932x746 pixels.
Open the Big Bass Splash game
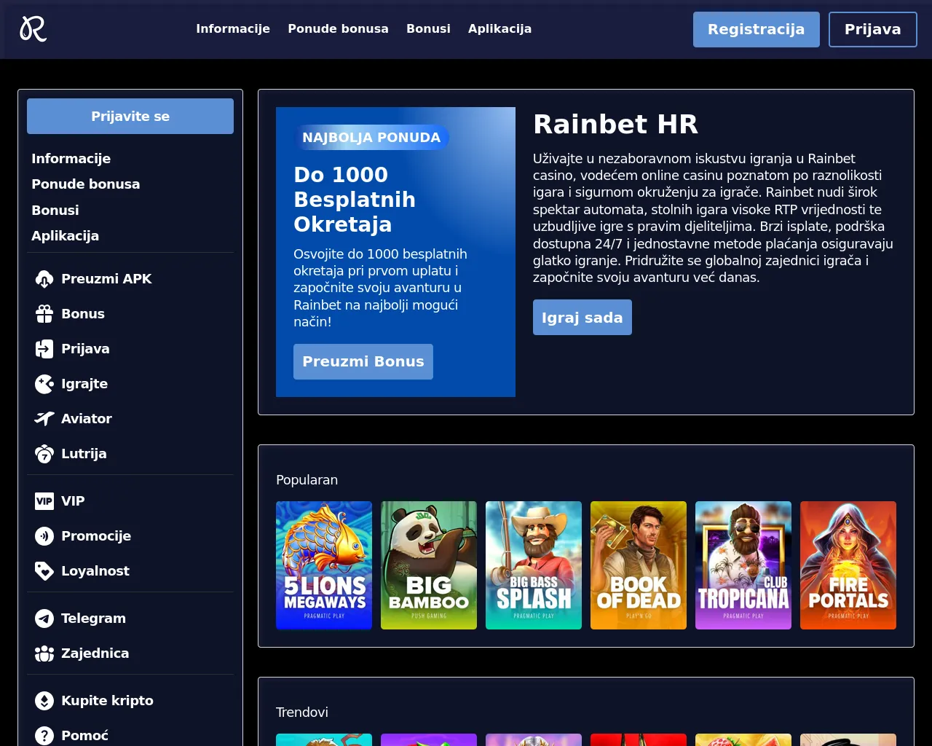coord(534,565)
